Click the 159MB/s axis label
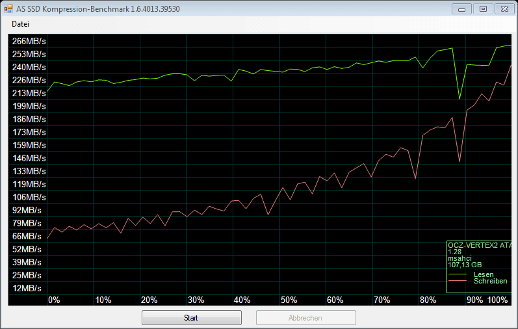The height and width of the screenshot is (329, 518). 29,145
